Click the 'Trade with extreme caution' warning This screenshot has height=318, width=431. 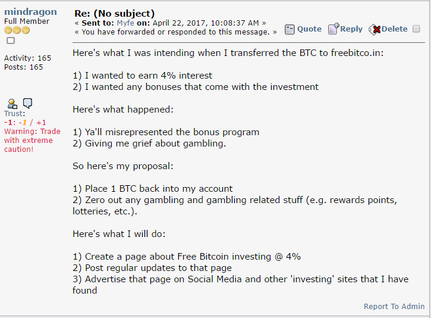32,140
